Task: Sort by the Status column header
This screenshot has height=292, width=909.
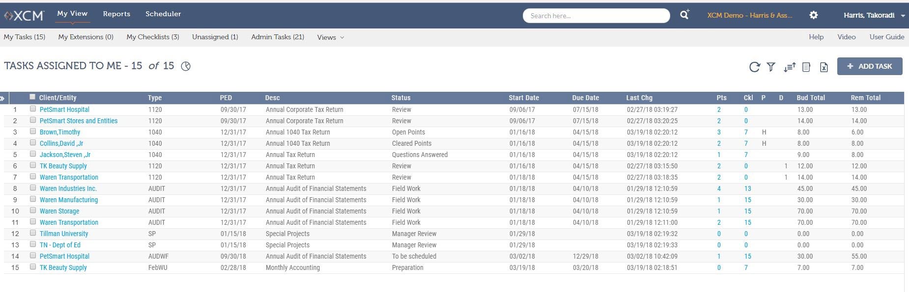Action: pyautogui.click(x=401, y=98)
